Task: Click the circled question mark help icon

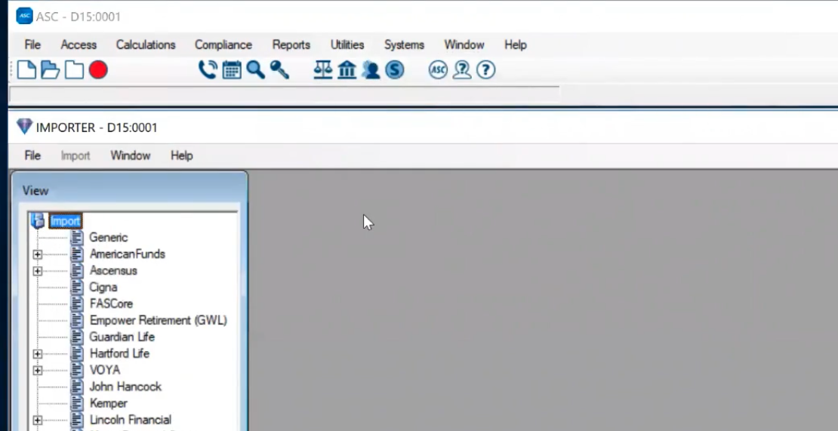Action: [x=485, y=70]
